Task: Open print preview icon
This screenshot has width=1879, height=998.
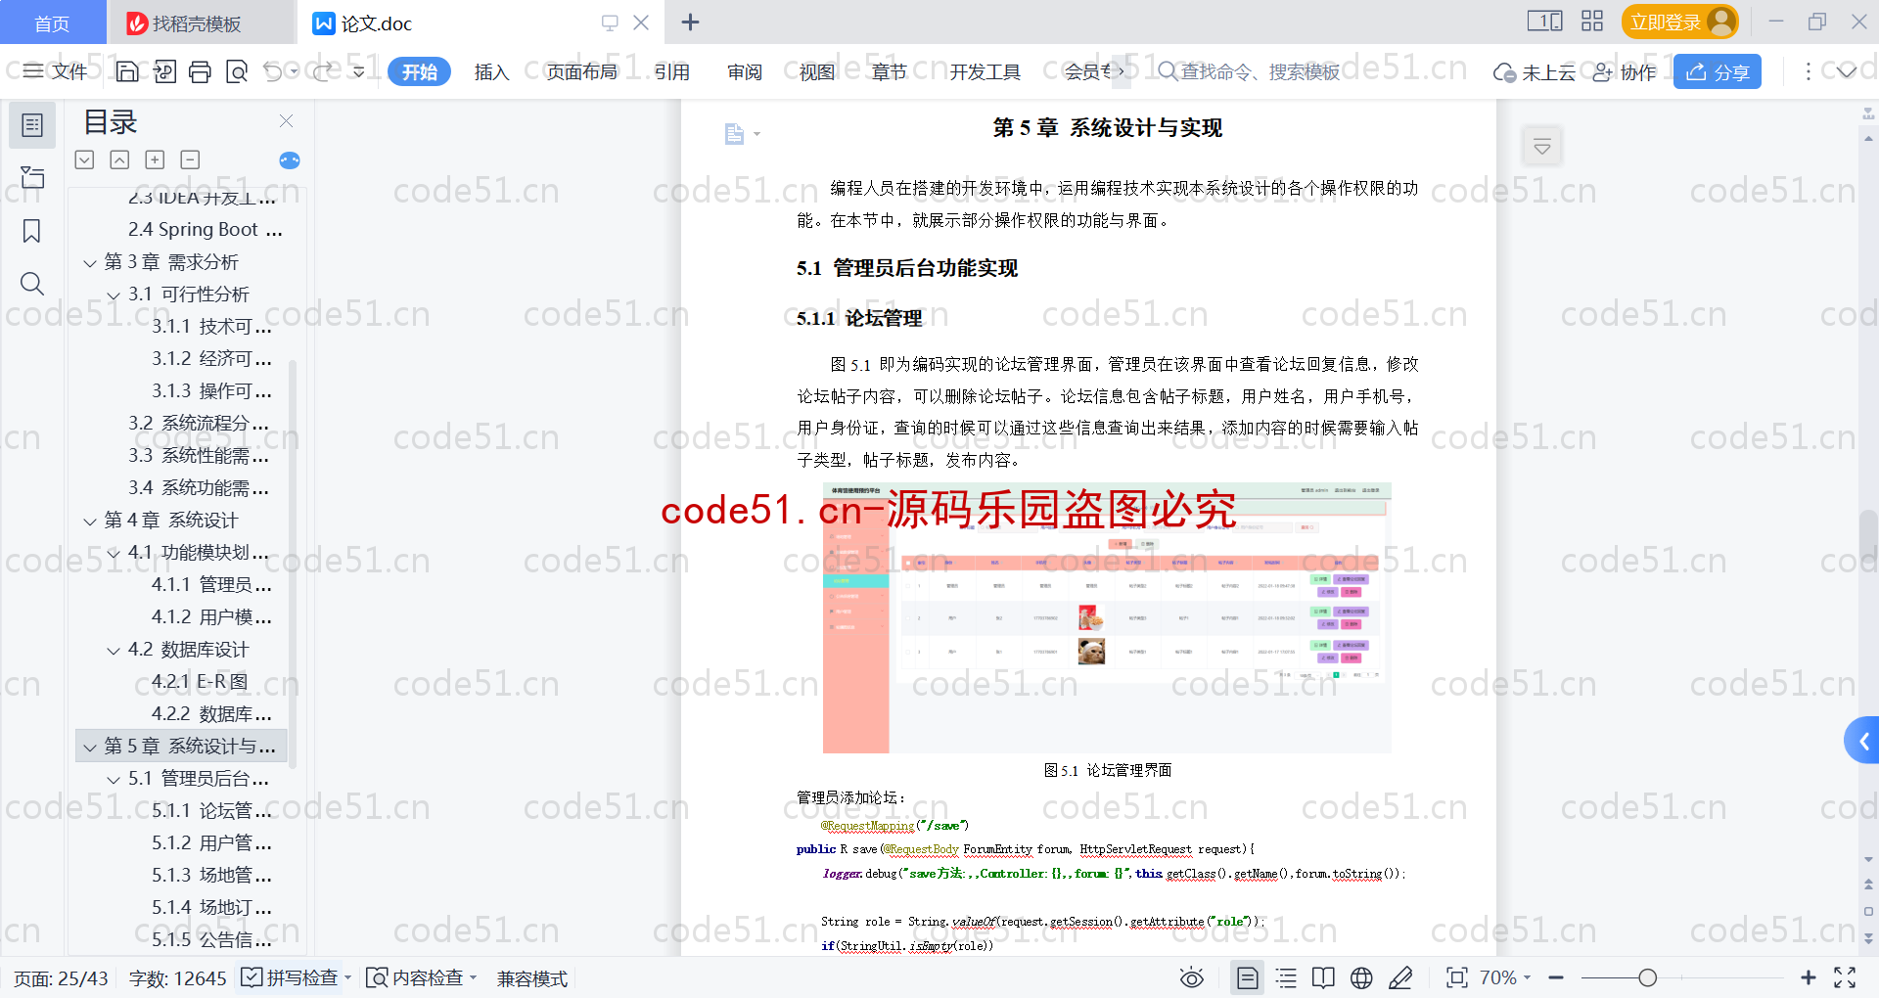Action: [x=237, y=71]
